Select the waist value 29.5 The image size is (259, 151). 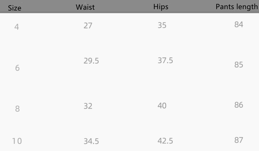[x=91, y=61]
